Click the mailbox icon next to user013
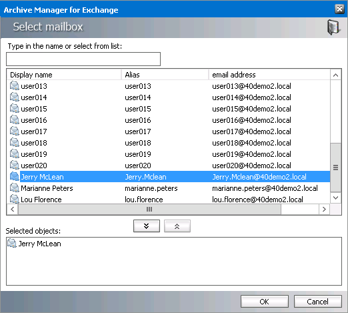Viewport: 348px width, 313px height. point(15,86)
